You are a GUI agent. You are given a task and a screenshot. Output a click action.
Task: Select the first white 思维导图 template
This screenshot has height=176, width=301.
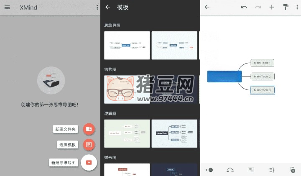click(x=127, y=45)
